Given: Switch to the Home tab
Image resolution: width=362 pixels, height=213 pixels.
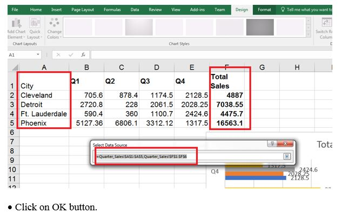Looking at the screenshot, I should [x=36, y=10].
